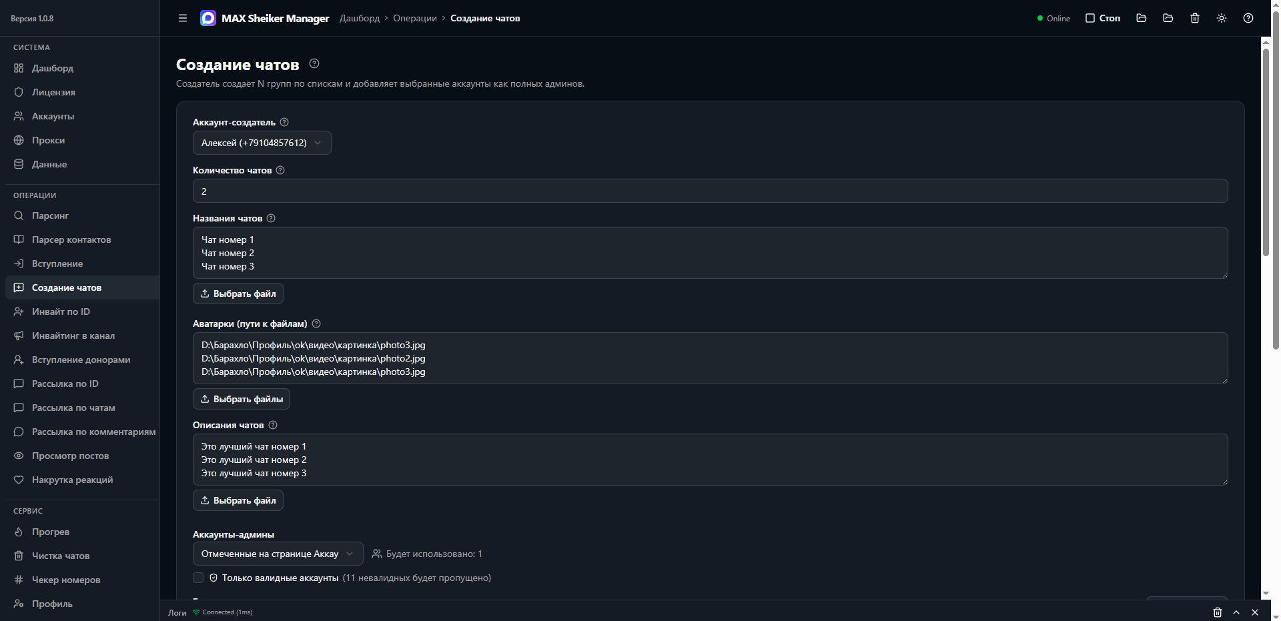Show help next to Создание чатов title
This screenshot has width=1281, height=621.
click(314, 63)
